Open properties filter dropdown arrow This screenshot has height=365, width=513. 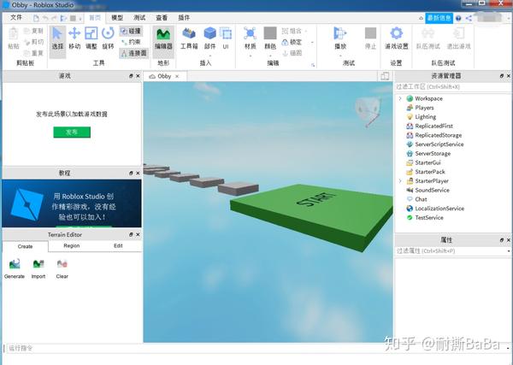(509, 251)
